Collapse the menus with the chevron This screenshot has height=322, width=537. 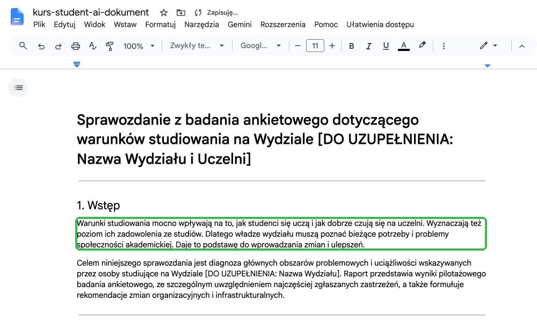point(522,46)
